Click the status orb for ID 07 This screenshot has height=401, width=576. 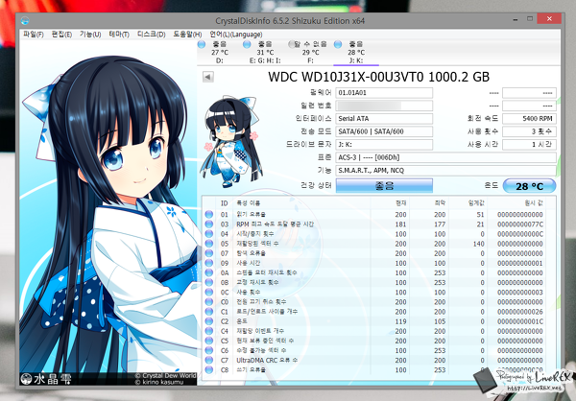[x=209, y=253]
